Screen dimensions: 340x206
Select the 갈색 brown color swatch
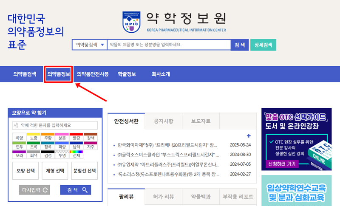tap(91, 137)
